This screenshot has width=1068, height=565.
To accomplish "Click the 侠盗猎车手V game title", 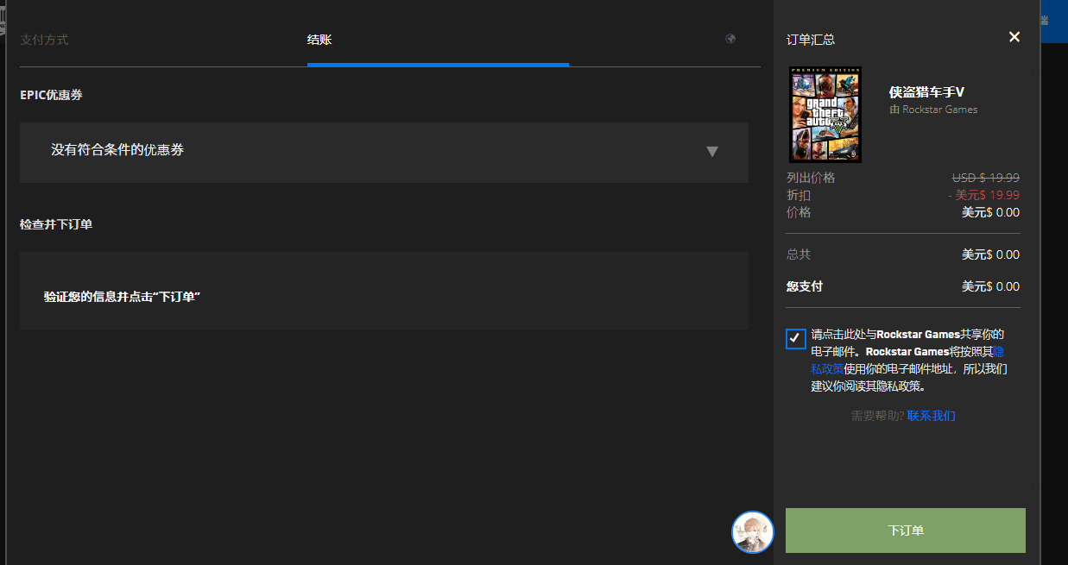I will tap(926, 92).
